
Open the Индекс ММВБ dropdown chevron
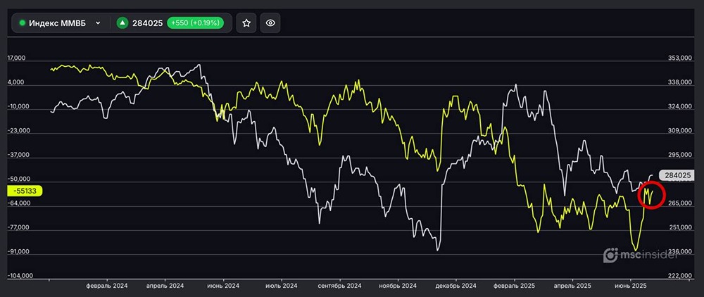tap(98, 23)
